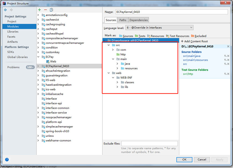Screen dimensions: 233x168
Task: Remove content root ECPayKernel_0410 with X
Action: tap(228, 46)
